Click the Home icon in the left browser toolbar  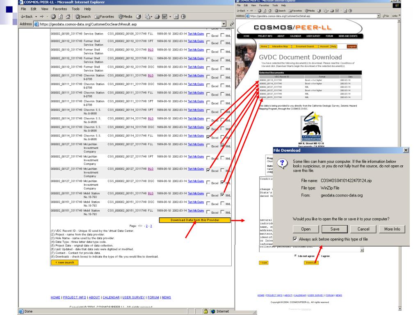click(68, 16)
